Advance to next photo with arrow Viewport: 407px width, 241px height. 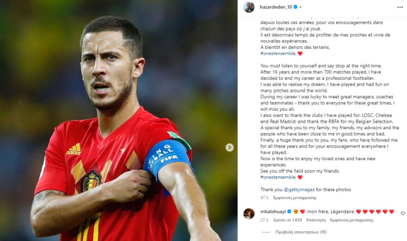point(229,147)
